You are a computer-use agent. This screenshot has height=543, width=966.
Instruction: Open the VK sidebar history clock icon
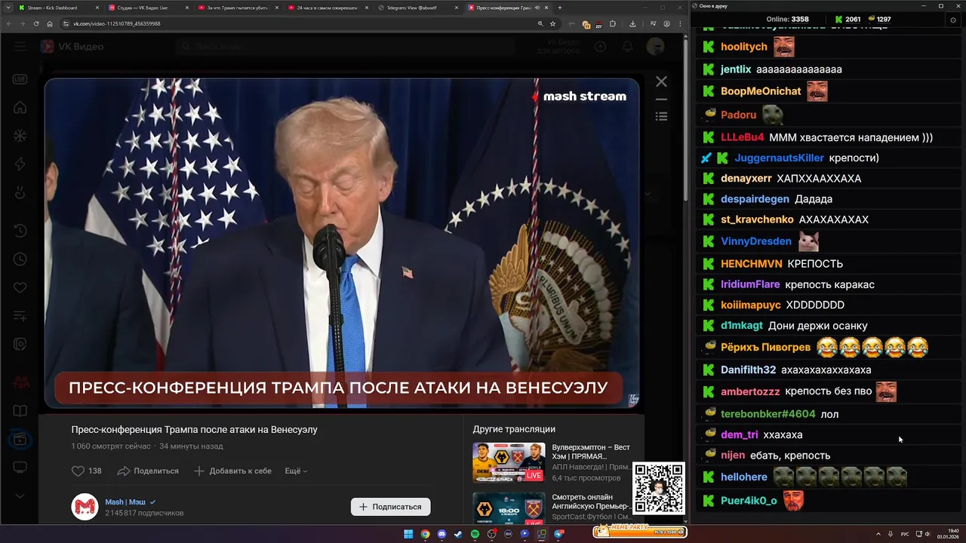pos(20,230)
